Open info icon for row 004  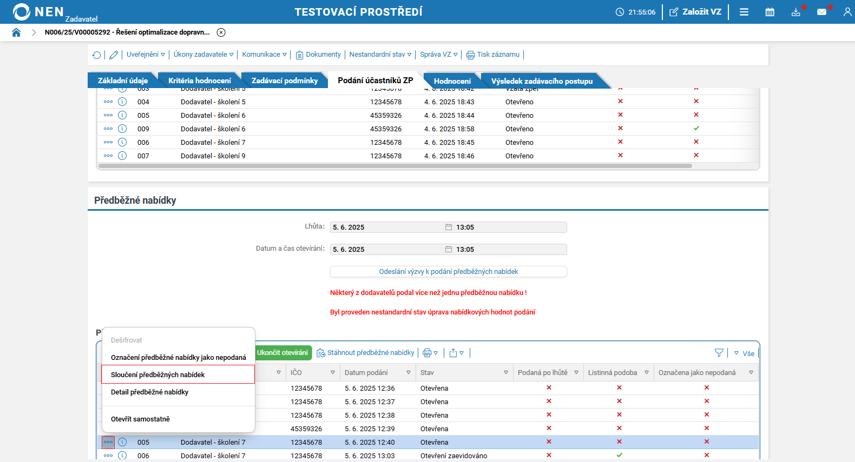122,102
